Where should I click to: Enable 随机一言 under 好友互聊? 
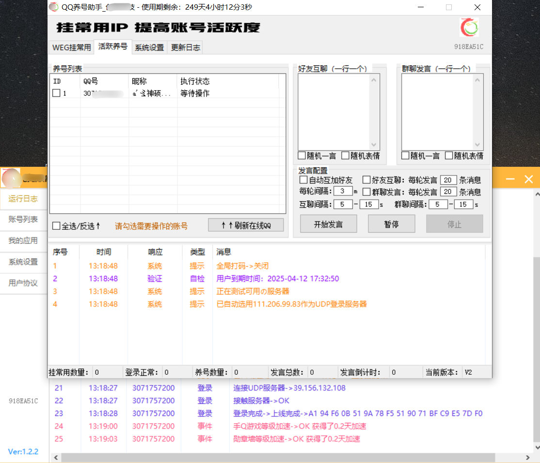pos(302,156)
